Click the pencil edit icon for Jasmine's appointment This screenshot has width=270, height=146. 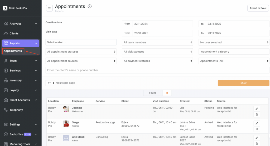257,109
